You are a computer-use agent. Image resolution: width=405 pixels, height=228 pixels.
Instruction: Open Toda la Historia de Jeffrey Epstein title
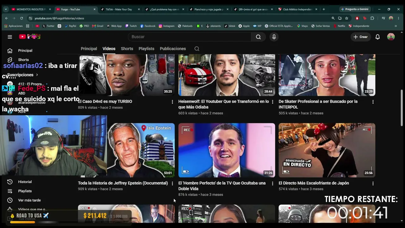(x=123, y=183)
